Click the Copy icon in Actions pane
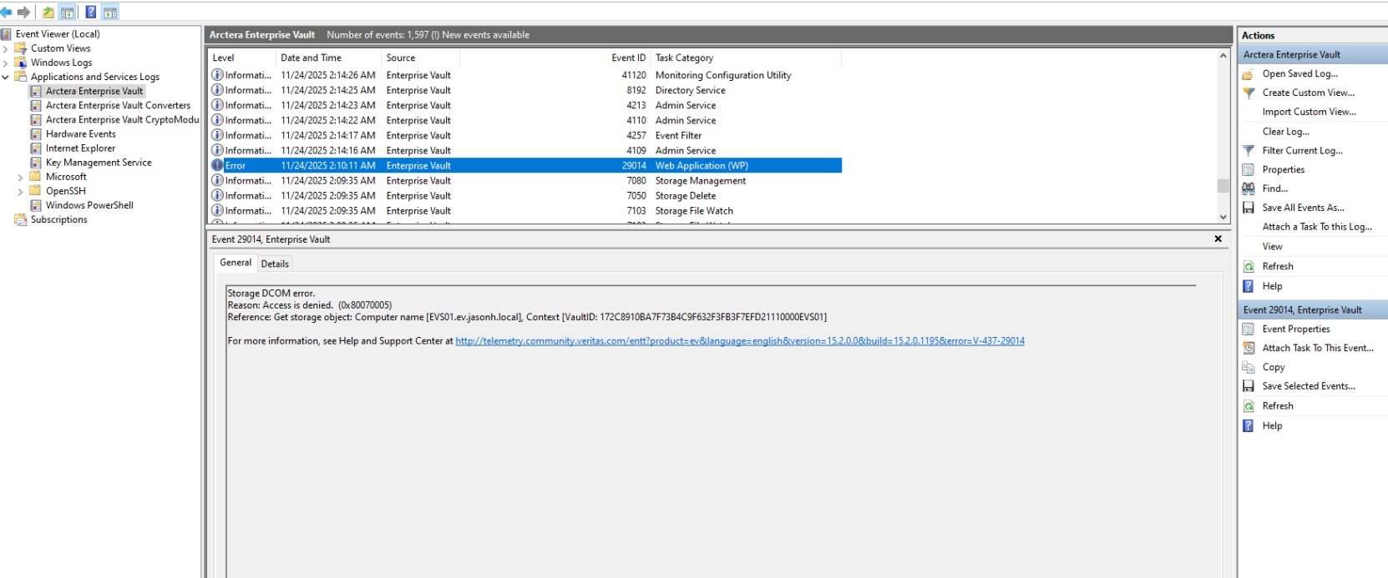Viewport: 1388px width, 578px height. click(x=1249, y=367)
